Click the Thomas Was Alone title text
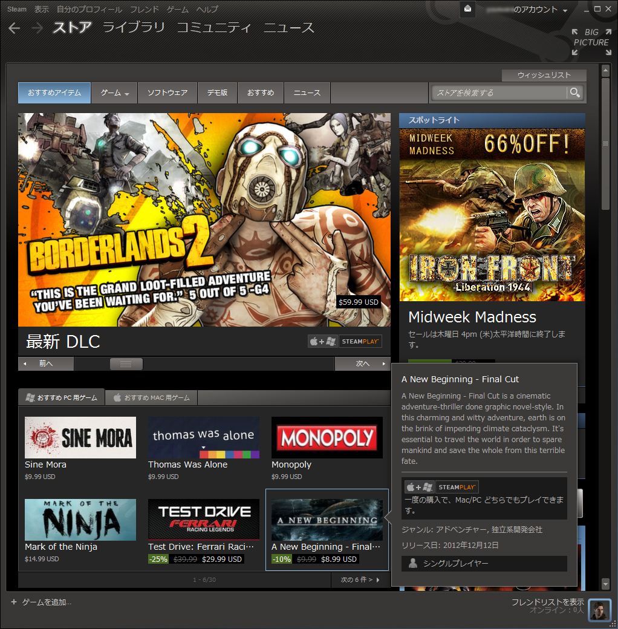 pos(187,464)
